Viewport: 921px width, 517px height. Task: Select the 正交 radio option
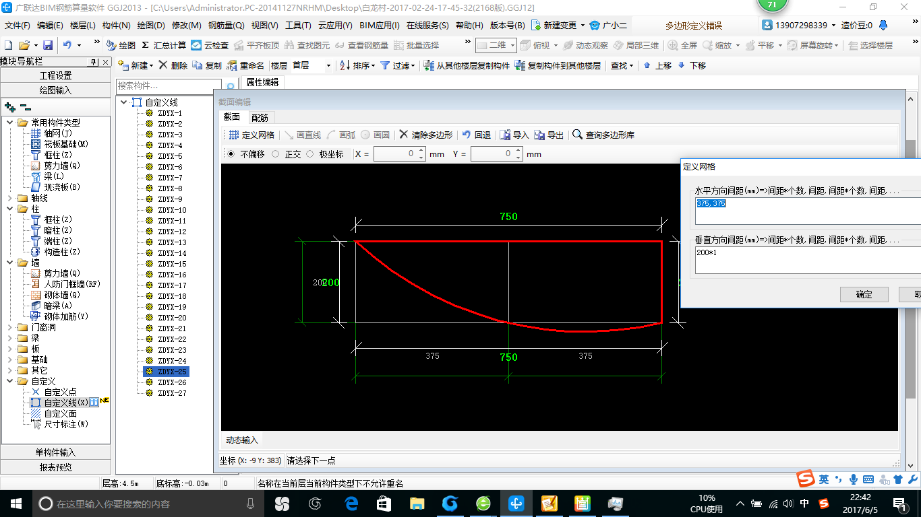click(x=275, y=154)
